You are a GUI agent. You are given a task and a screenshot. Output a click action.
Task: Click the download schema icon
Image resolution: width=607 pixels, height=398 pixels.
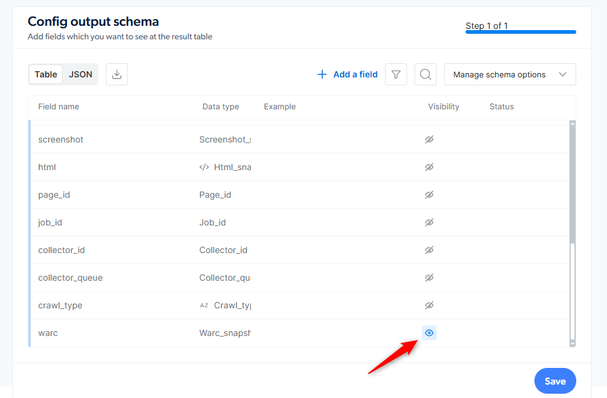(x=116, y=74)
